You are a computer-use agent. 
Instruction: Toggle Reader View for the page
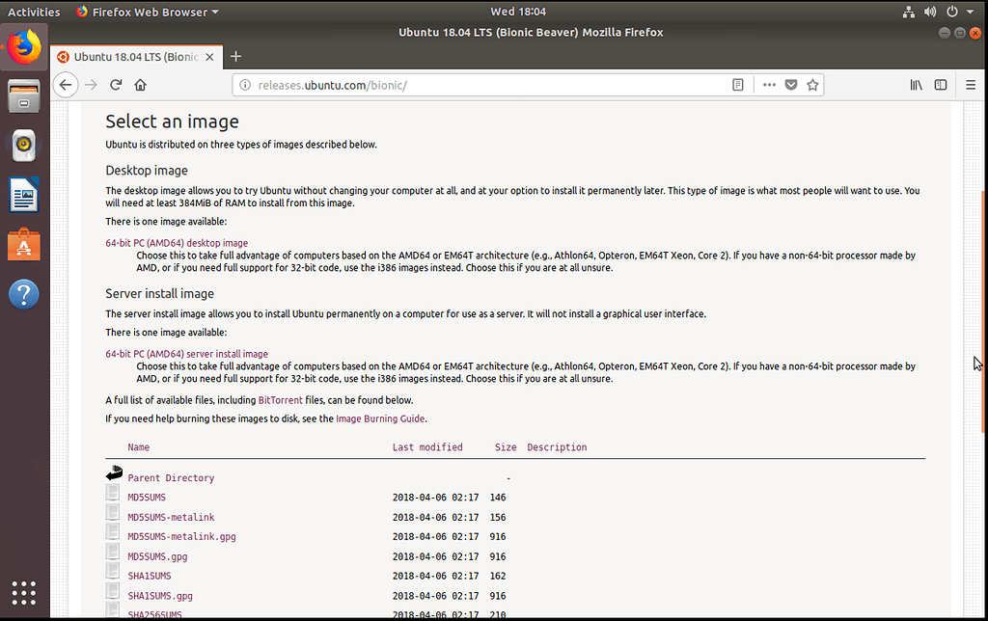738,85
